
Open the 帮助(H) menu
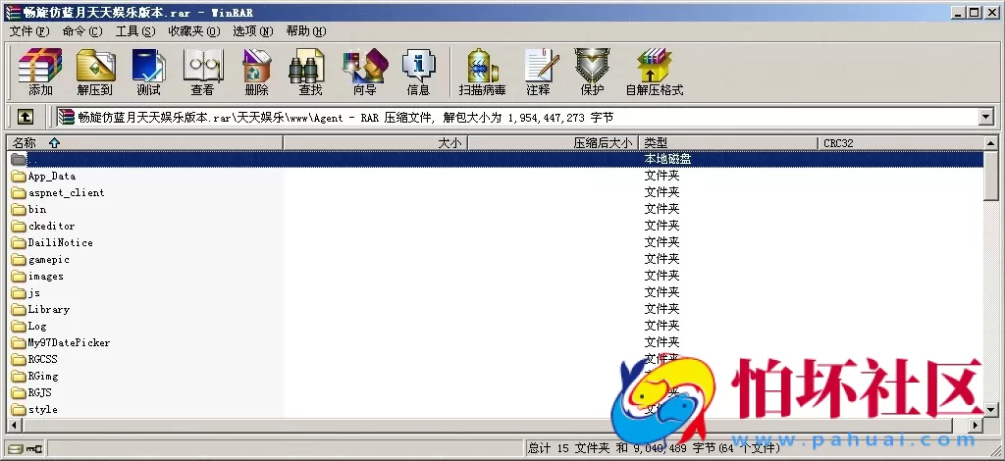tap(306, 31)
